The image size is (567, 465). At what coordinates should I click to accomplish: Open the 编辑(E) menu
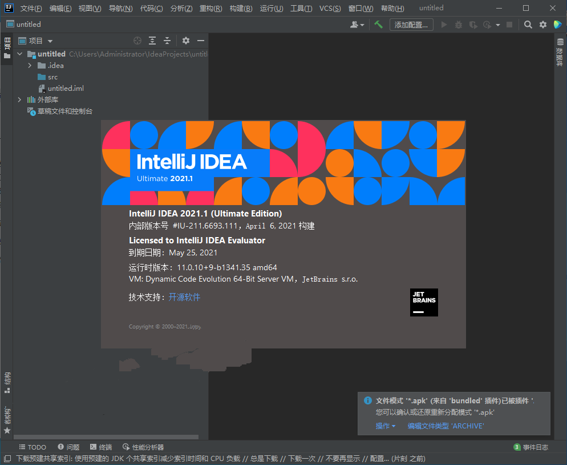[x=60, y=9]
